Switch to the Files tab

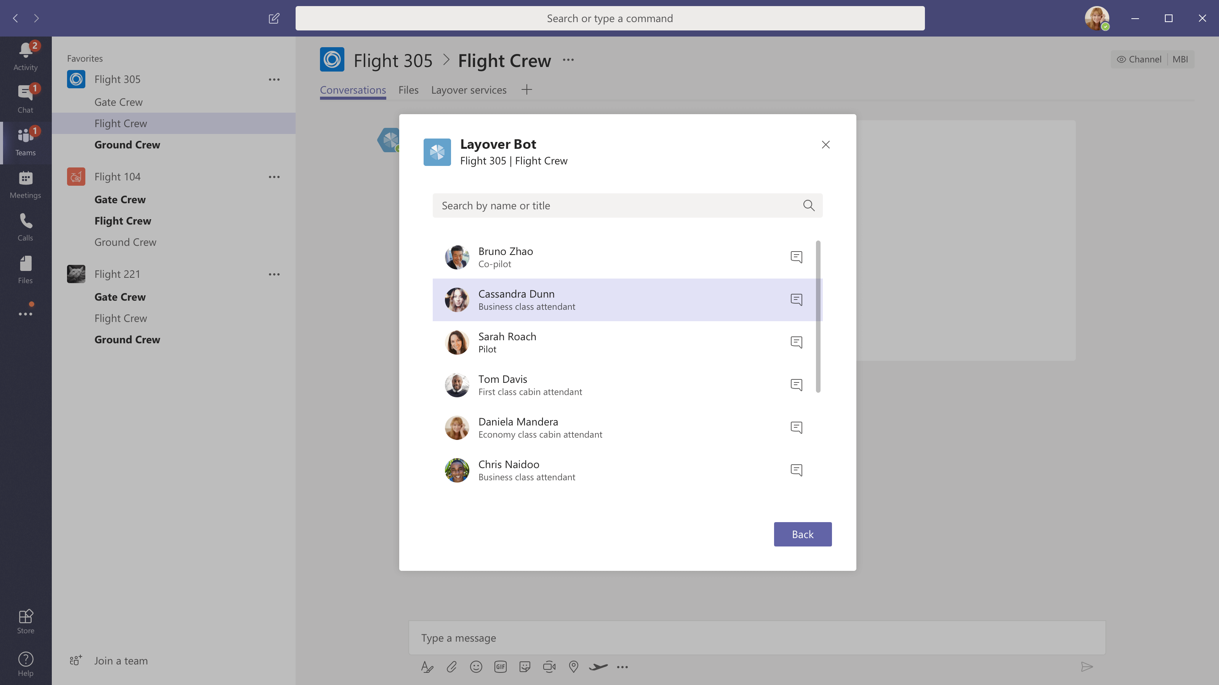tap(408, 90)
